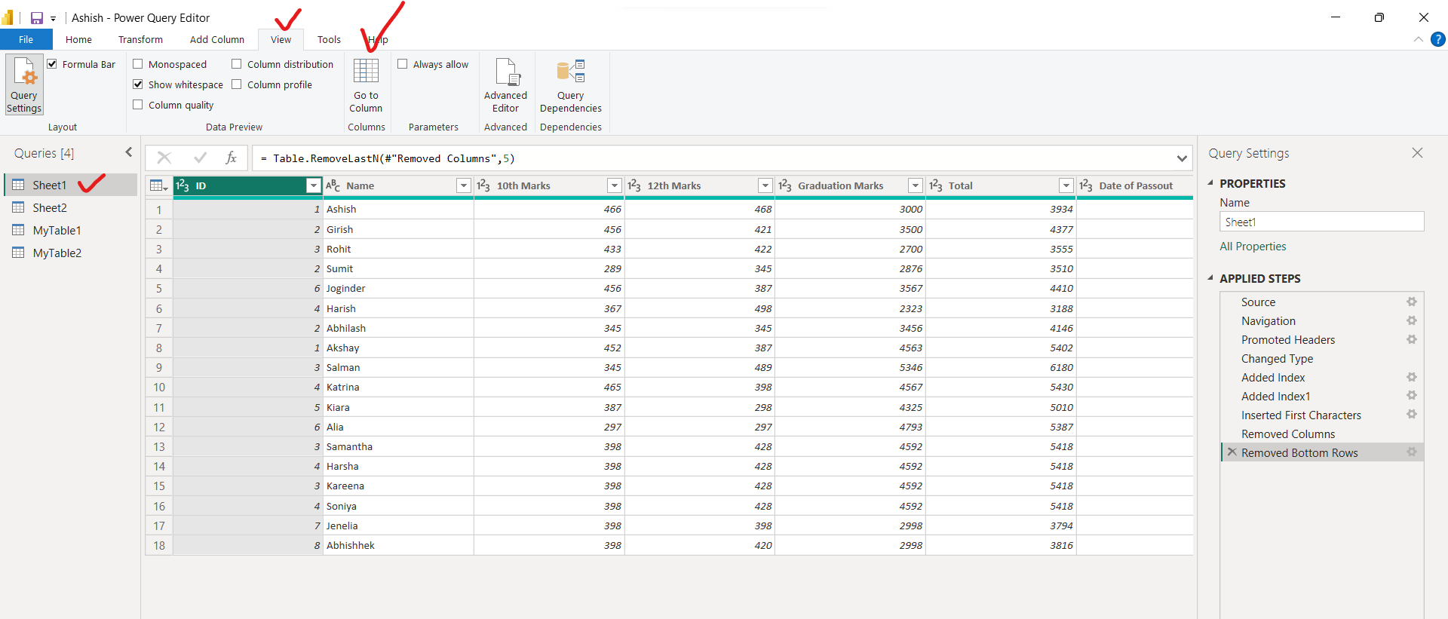Open the Help question mark icon
Viewport: 1448px width, 619px height.
[1438, 39]
